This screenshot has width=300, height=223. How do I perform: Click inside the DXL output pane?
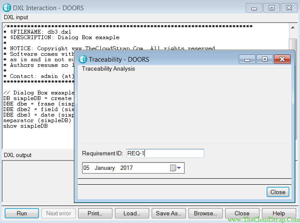[x=38, y=181]
